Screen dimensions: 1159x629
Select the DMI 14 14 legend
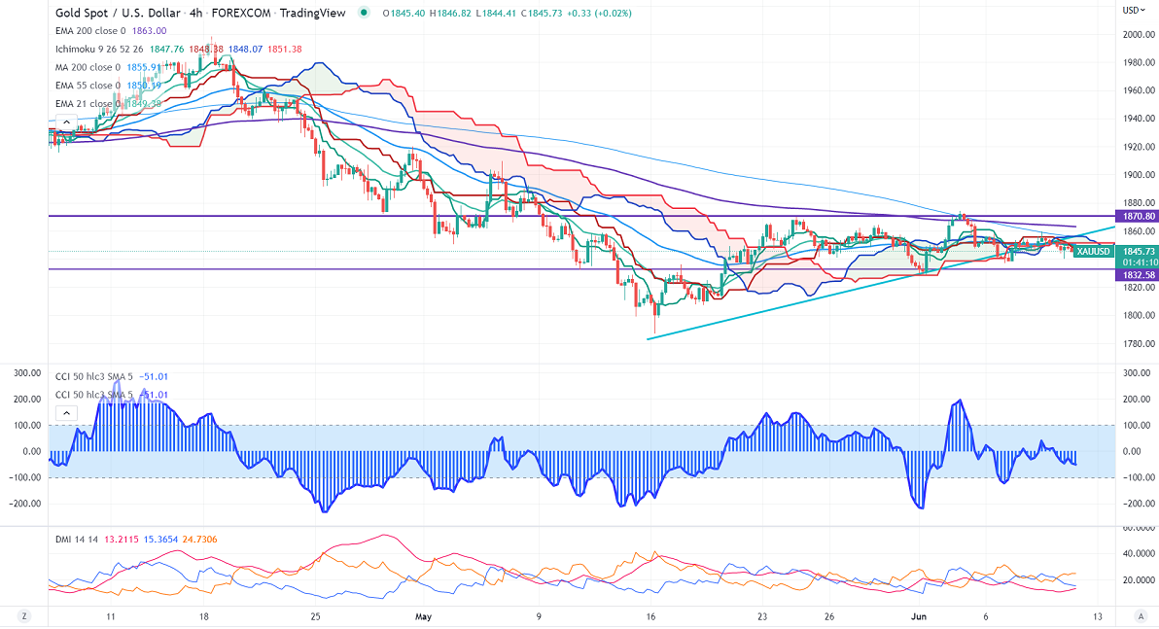click(x=77, y=540)
